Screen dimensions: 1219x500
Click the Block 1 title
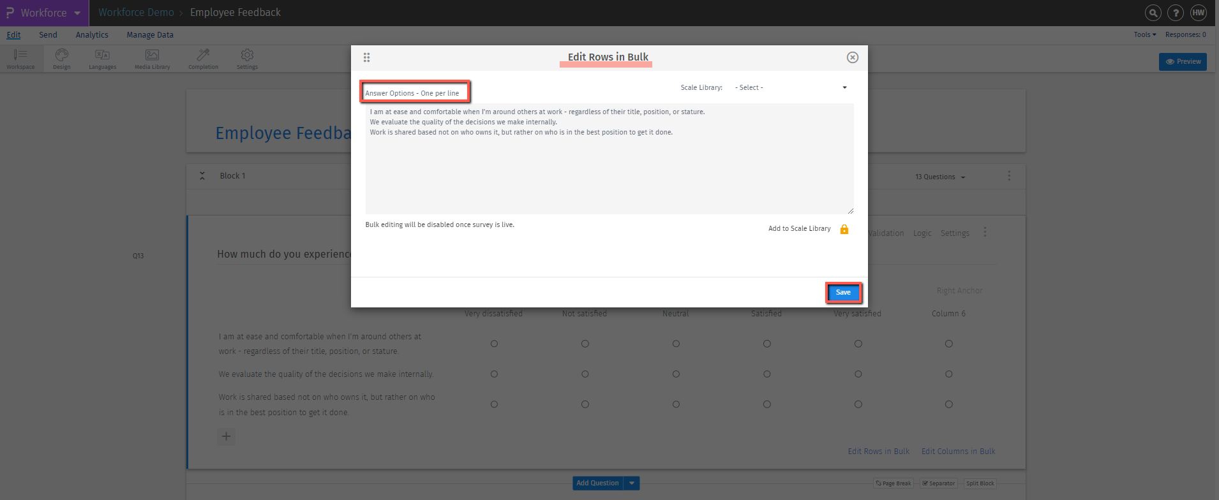[x=232, y=176]
